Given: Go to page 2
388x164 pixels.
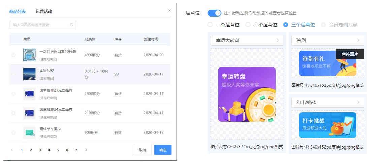Looking at the screenshot, I should click(x=31, y=150).
